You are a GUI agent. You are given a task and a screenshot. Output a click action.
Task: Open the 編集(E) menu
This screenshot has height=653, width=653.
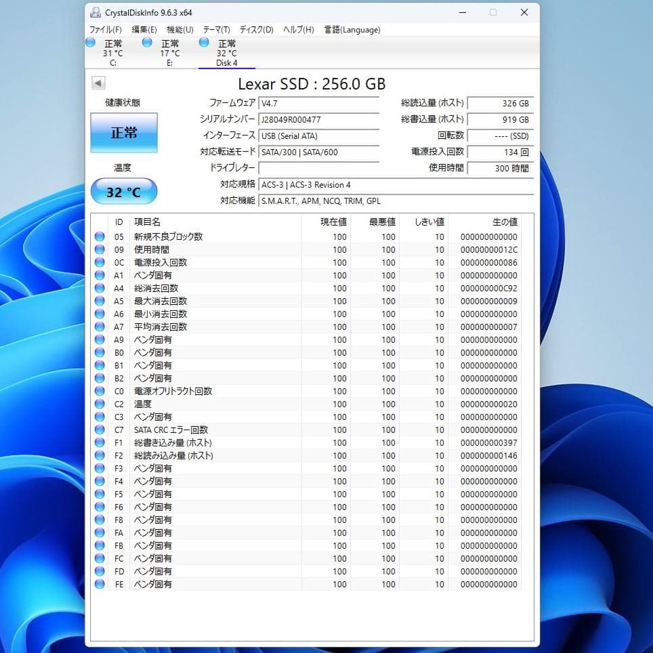pos(144,30)
